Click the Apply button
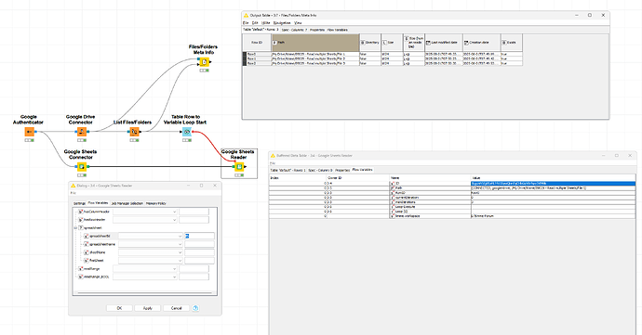 coord(148,308)
